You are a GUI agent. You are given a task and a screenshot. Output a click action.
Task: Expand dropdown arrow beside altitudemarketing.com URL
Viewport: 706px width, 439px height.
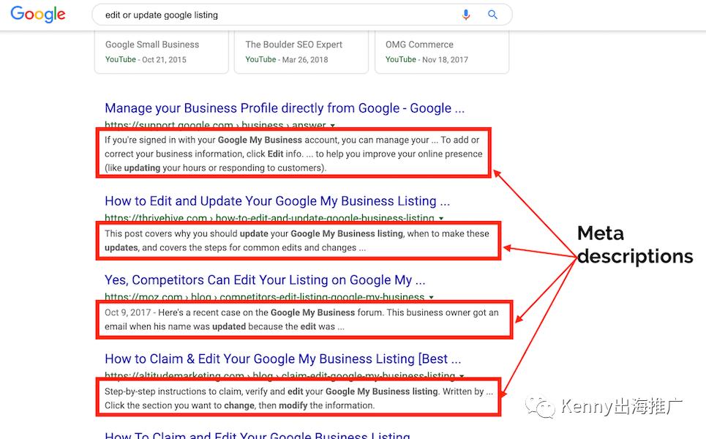(x=462, y=377)
